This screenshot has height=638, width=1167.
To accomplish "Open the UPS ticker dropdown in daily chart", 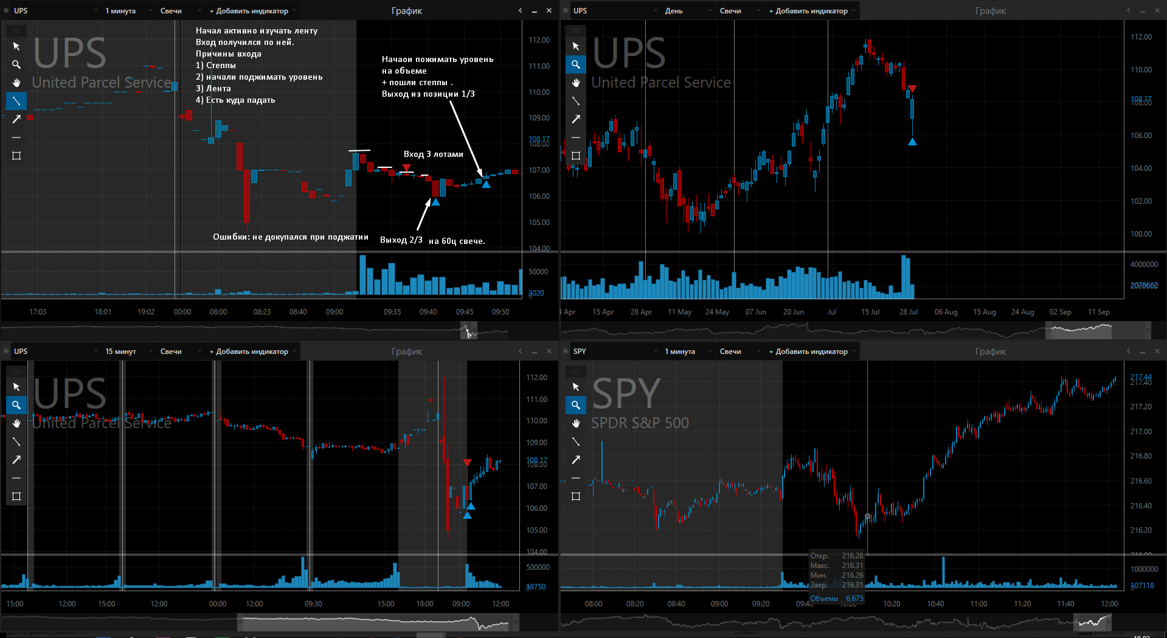I will pos(615,10).
